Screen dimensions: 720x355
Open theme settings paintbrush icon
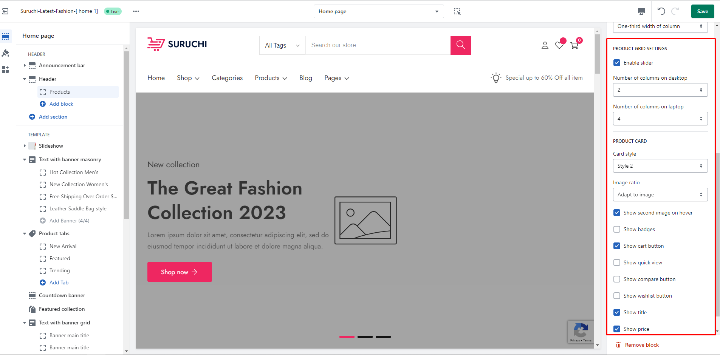[x=6, y=53]
